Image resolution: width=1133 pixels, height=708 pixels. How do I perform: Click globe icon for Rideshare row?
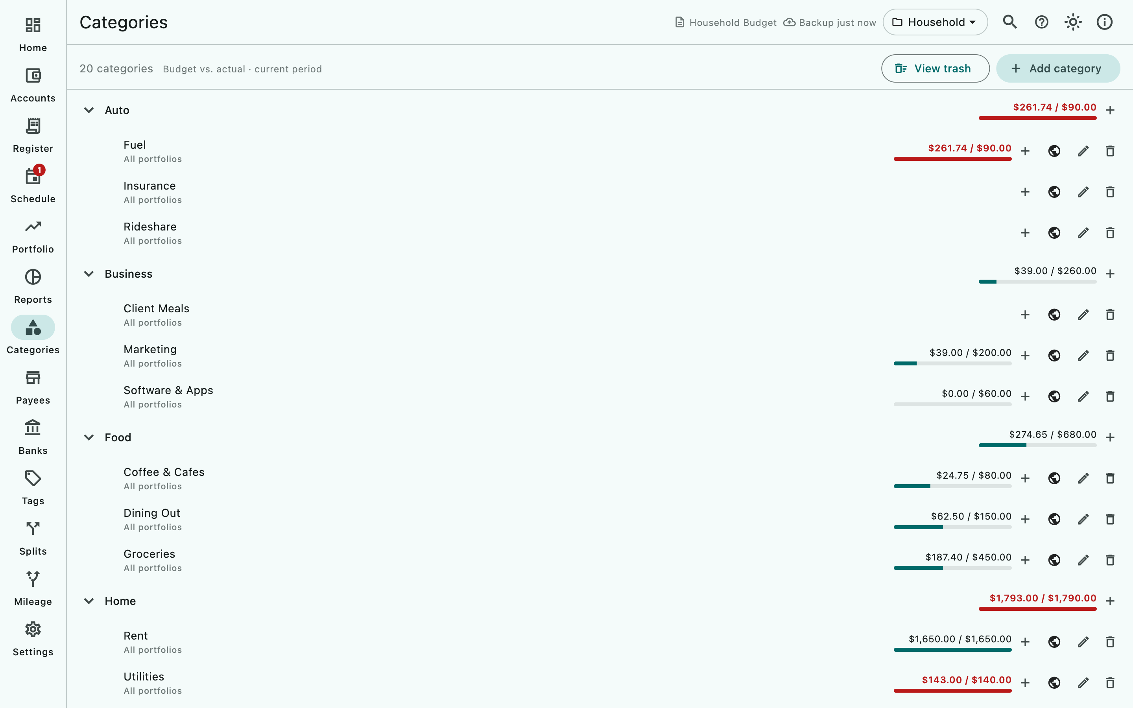point(1054,233)
